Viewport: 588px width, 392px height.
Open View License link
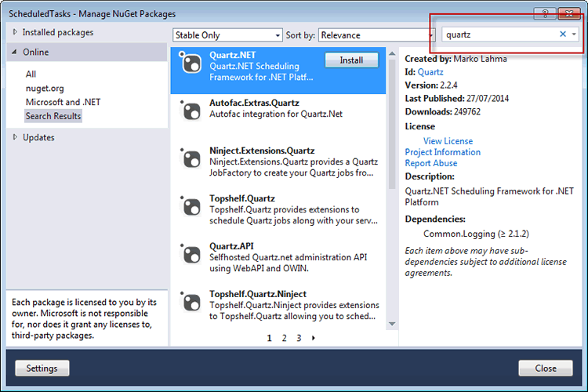point(448,141)
